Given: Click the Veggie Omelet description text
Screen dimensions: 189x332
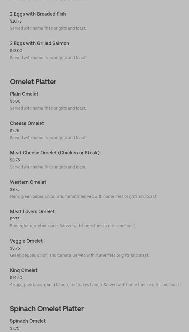Looking at the screenshot, I should click(x=80, y=256).
